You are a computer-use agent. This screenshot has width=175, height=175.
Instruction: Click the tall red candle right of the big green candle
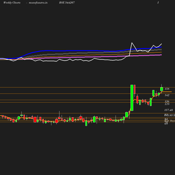pyautogui.click(x=135, y=89)
